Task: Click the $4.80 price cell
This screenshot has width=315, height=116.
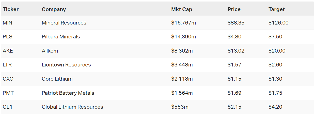Action: point(234,37)
